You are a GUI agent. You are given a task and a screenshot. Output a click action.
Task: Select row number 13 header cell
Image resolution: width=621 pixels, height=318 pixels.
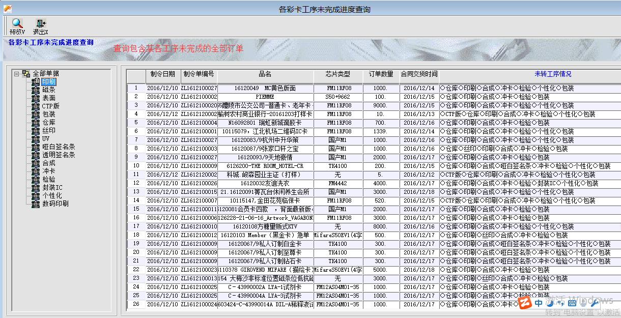point(136,192)
